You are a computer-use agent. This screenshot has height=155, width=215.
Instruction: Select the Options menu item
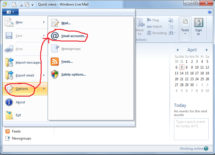tap(25, 89)
